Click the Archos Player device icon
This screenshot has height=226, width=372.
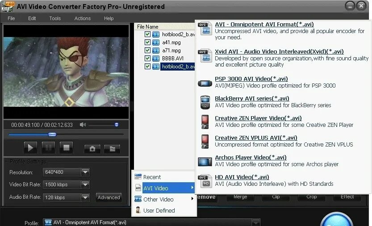pos(205,162)
